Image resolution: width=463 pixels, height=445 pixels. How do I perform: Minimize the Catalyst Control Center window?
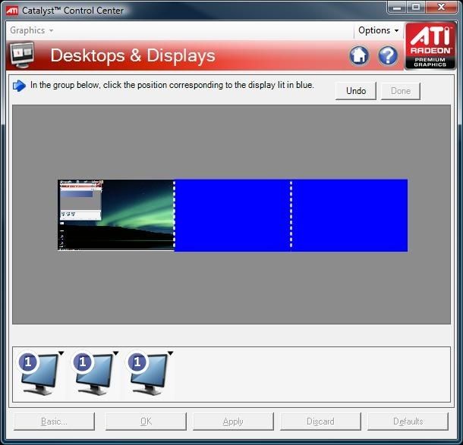click(x=397, y=8)
